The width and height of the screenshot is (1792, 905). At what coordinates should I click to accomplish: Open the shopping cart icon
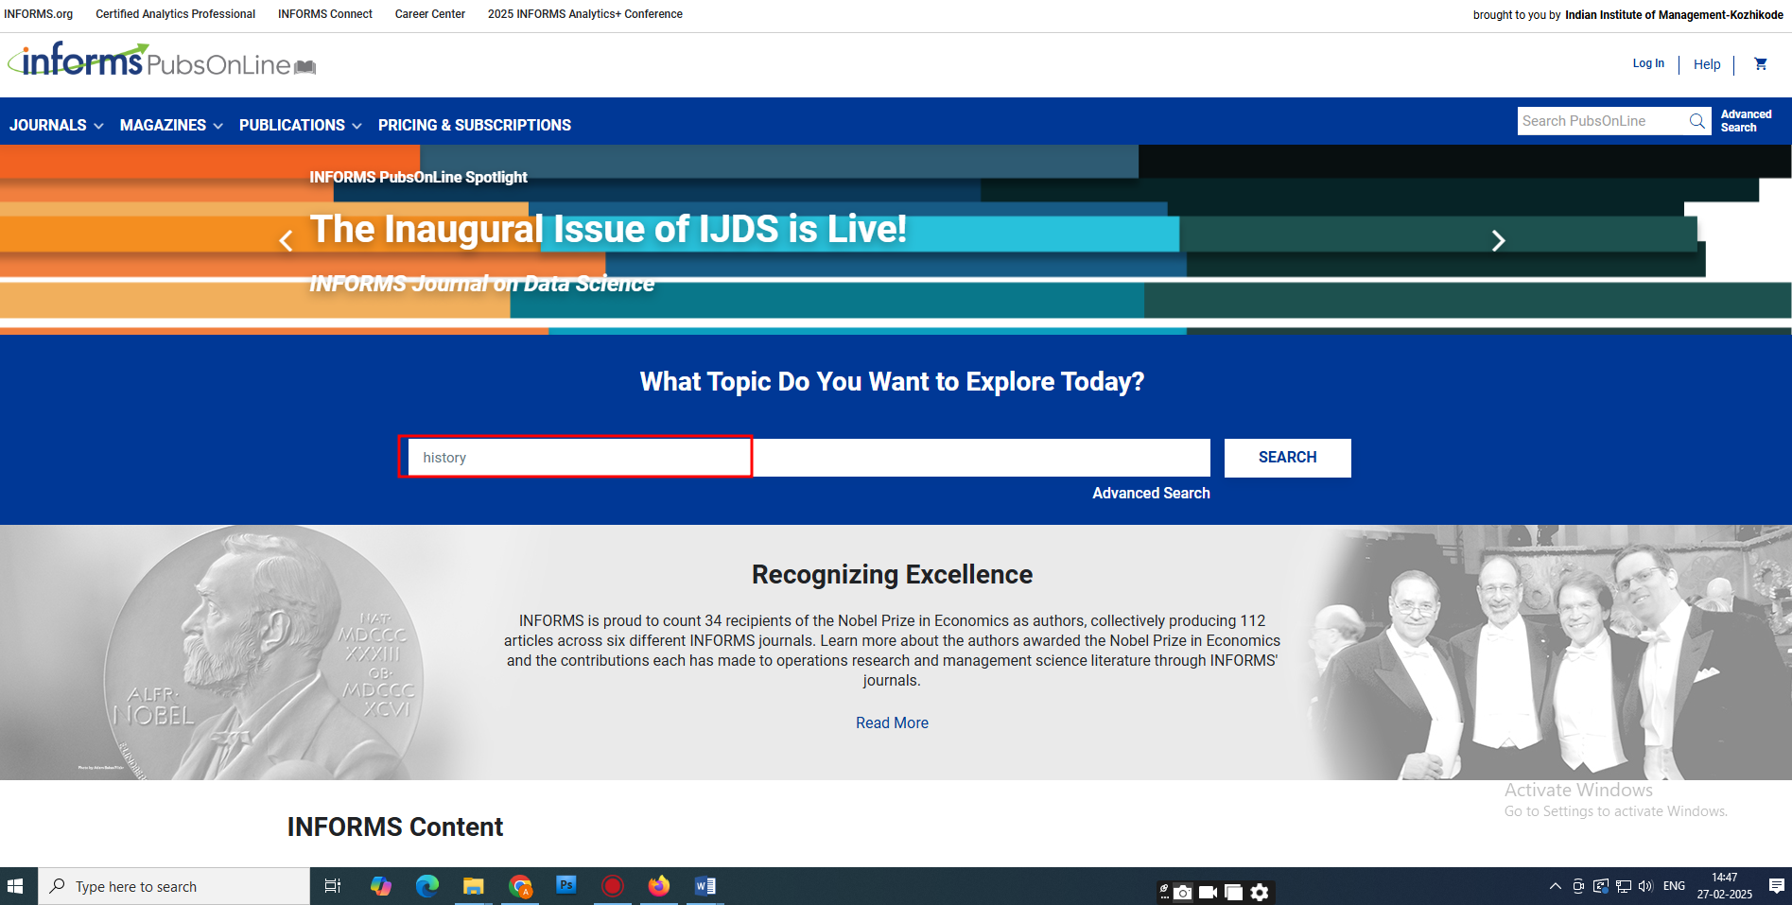[x=1760, y=64]
